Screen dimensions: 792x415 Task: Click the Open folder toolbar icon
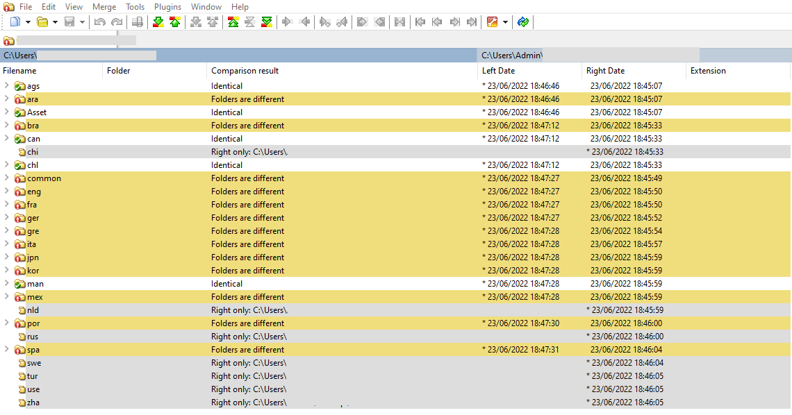pos(42,22)
